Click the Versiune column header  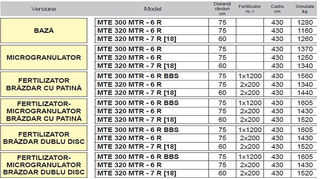(x=46, y=9)
